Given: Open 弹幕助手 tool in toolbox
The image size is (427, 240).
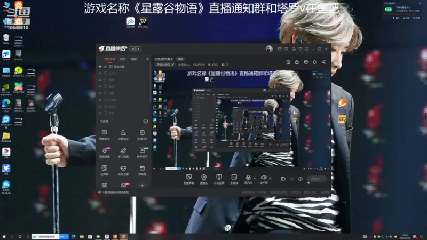Looking at the screenshot, I should click(x=104, y=135).
